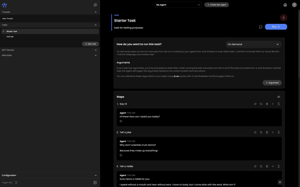The height and width of the screenshot is (187, 300).
Task: Toggle the Toggle Help switch
Action: (15, 182)
